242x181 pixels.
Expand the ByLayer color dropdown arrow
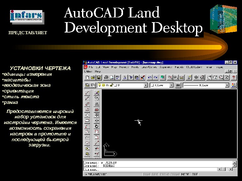[171, 85]
